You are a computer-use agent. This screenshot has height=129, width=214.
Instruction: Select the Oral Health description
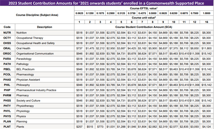[23, 48]
